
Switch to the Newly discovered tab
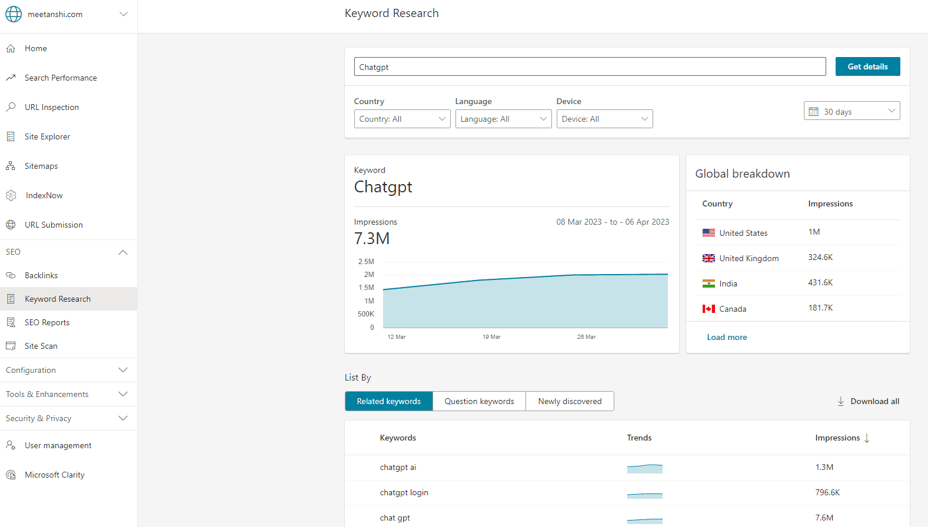pyautogui.click(x=570, y=401)
